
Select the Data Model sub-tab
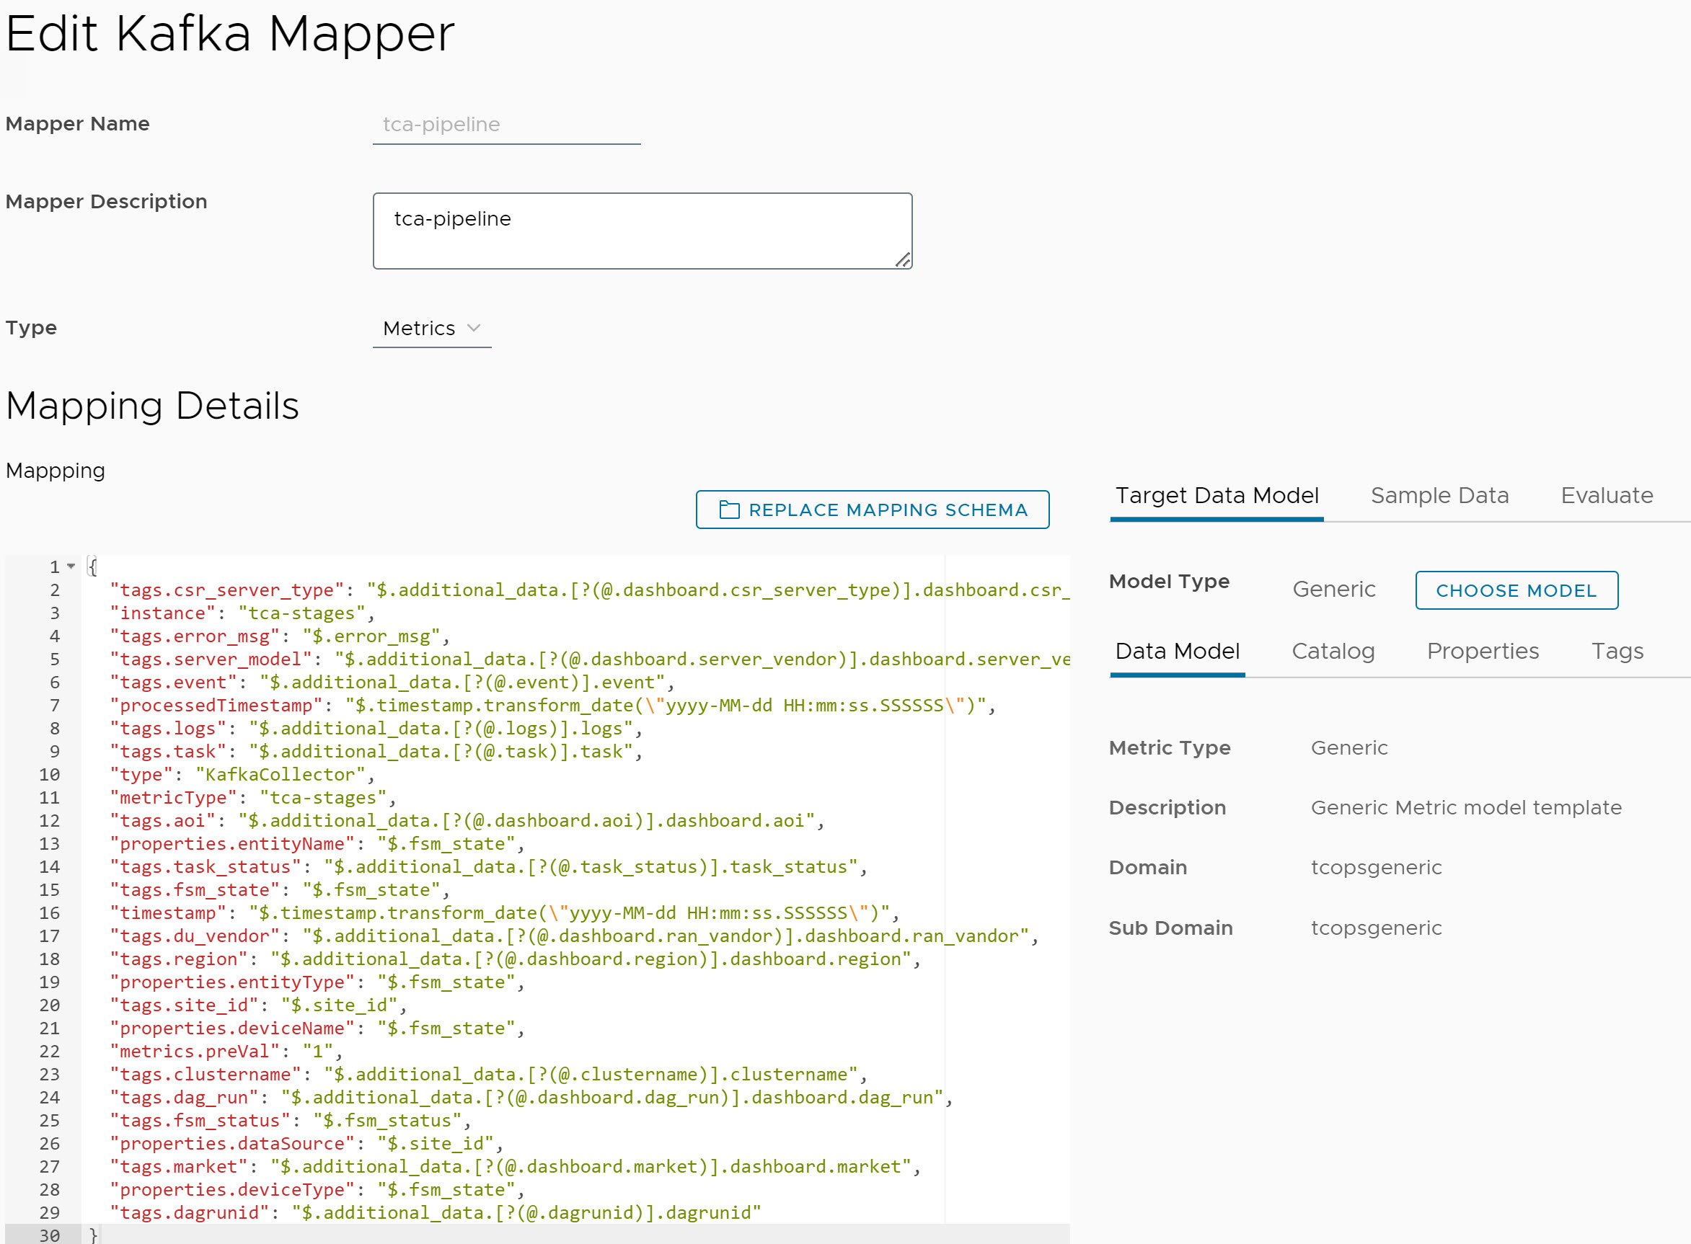click(x=1177, y=651)
